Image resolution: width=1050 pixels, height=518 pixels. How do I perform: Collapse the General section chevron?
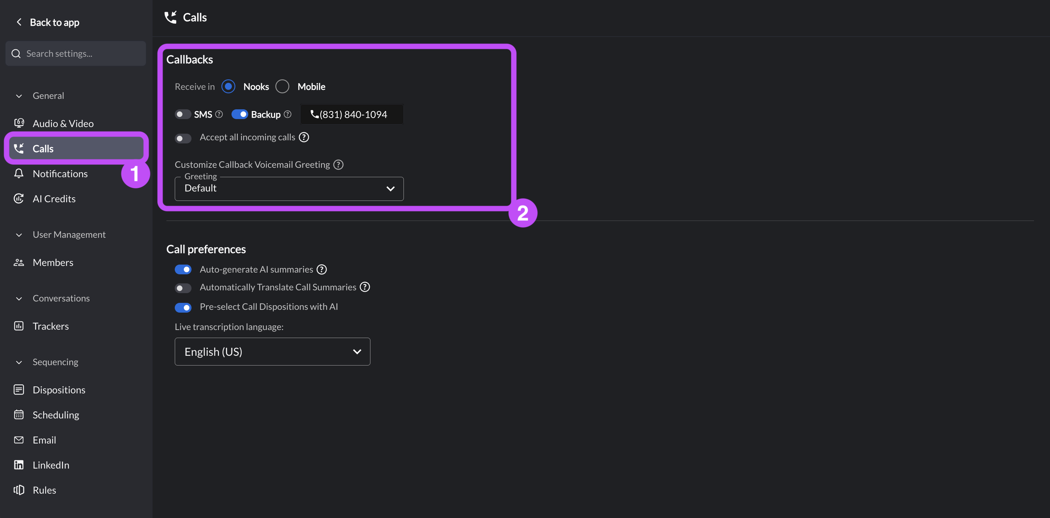pos(19,96)
